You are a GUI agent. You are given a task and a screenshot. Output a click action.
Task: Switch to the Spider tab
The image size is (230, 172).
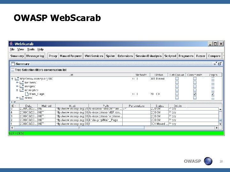point(111,56)
